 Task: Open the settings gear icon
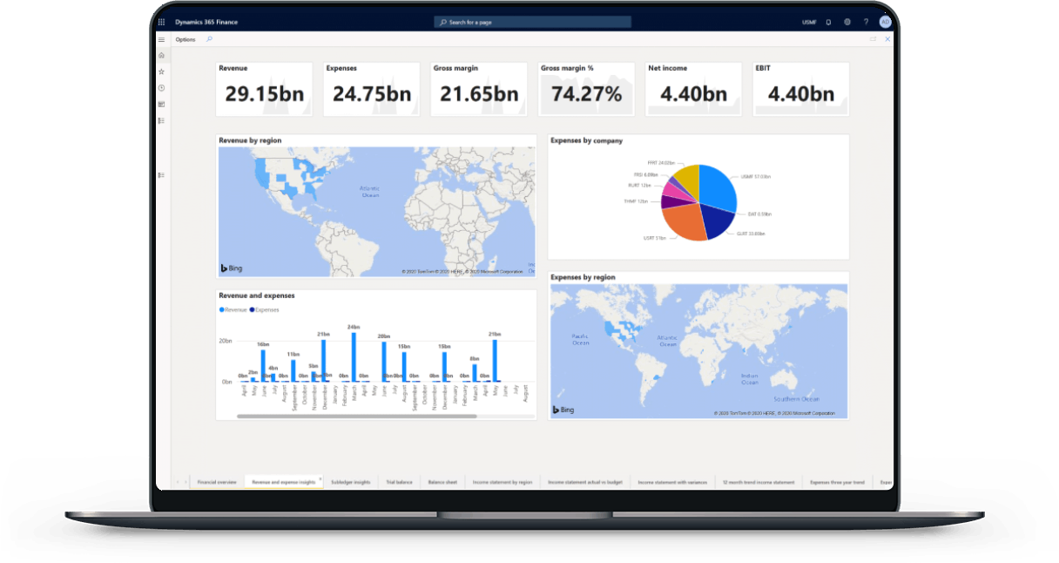847,22
